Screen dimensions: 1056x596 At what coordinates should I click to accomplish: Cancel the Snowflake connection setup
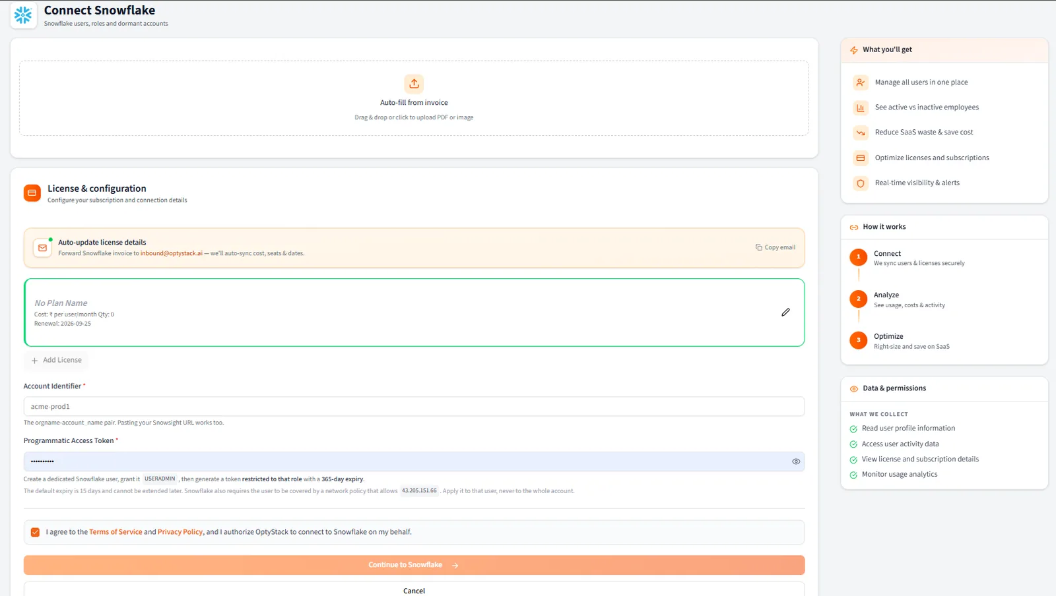(414, 591)
